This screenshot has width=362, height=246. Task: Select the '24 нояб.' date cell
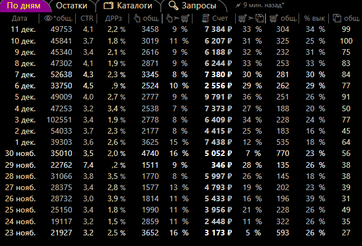(20, 221)
